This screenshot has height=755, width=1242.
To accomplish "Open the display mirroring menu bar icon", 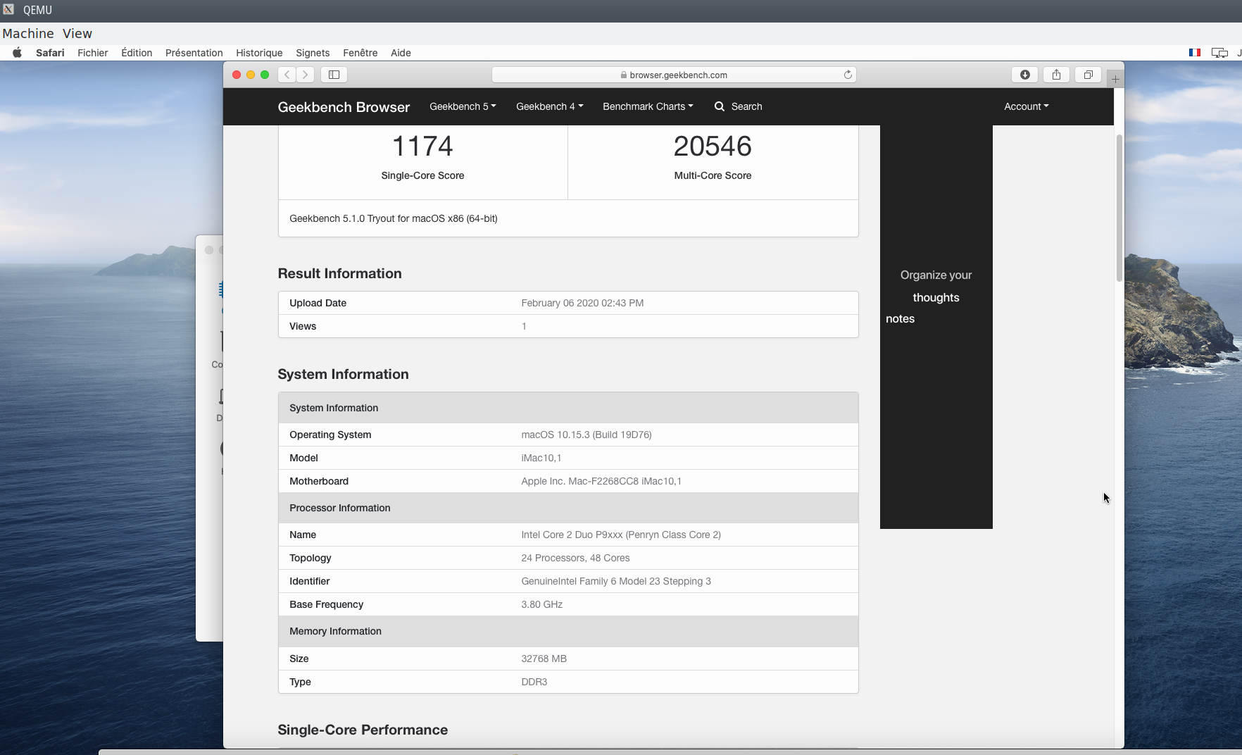I will click(1219, 53).
